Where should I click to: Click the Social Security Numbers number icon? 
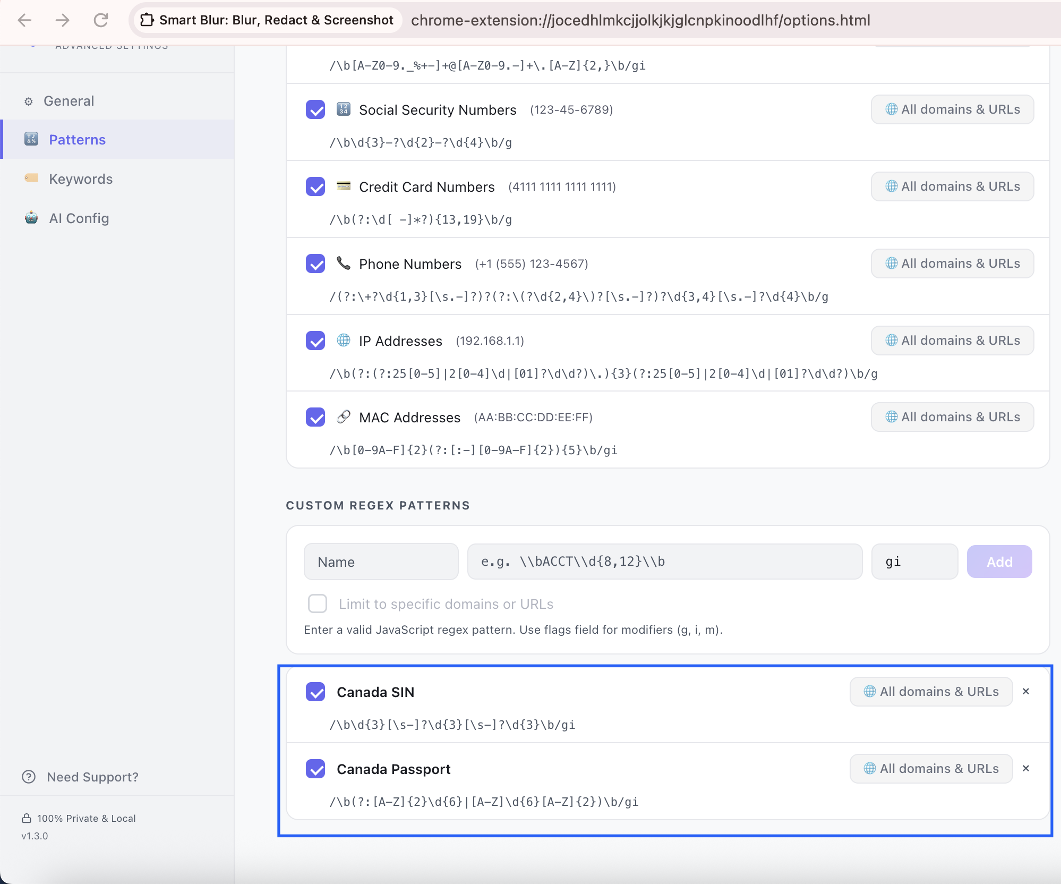[344, 109]
